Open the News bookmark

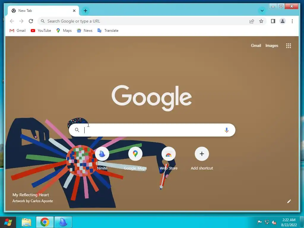[85, 31]
